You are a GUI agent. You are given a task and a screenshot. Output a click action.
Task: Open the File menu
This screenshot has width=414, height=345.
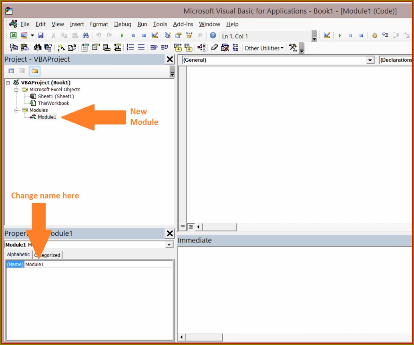pos(25,24)
